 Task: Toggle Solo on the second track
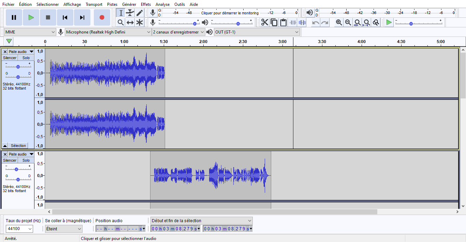click(x=26, y=160)
